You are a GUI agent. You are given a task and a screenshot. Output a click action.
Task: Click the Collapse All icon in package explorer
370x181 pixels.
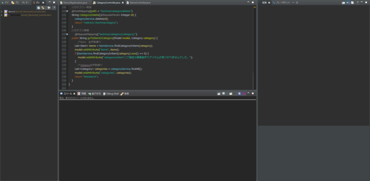[x=38, y=7]
